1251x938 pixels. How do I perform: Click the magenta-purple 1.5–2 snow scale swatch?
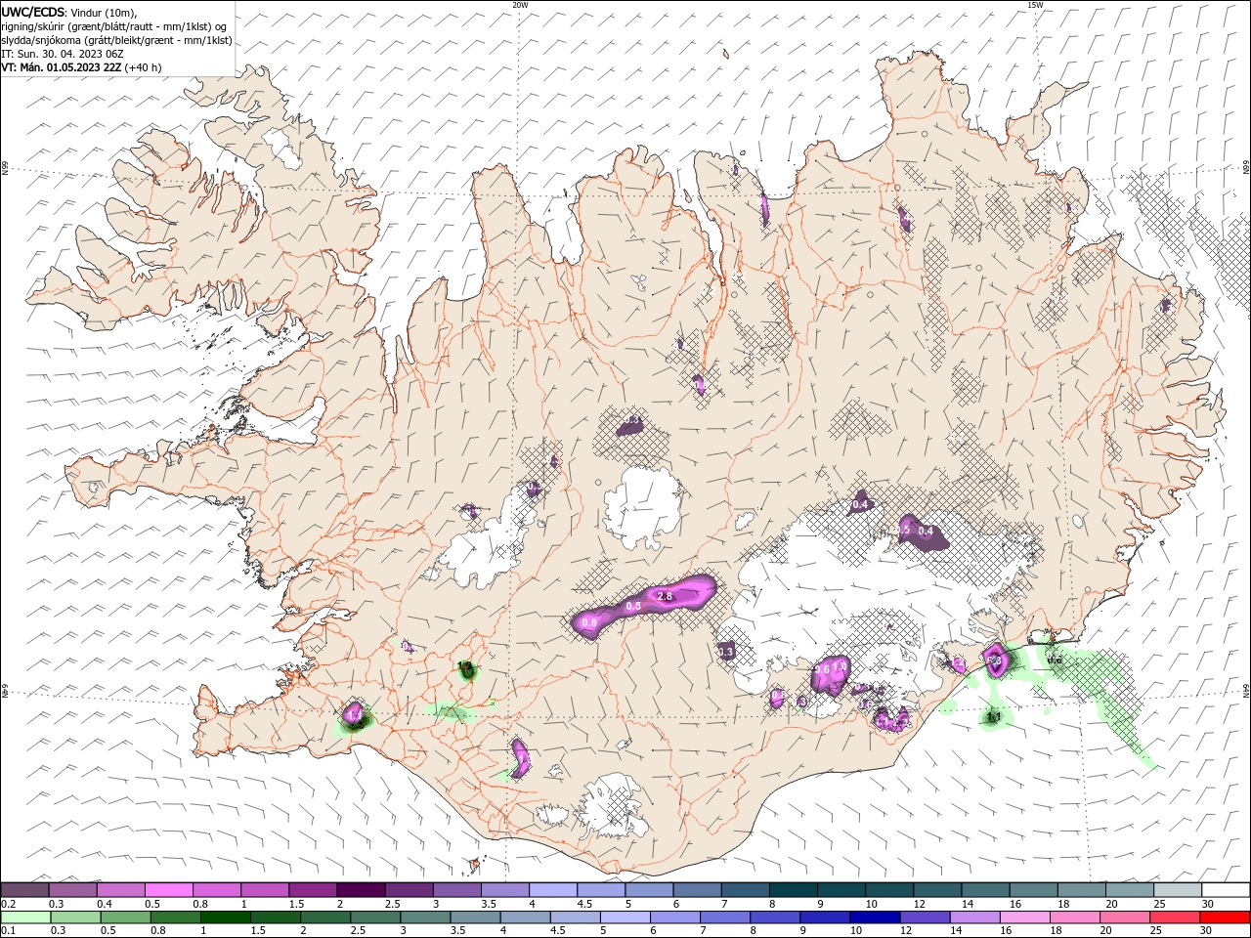pyautogui.click(x=313, y=890)
